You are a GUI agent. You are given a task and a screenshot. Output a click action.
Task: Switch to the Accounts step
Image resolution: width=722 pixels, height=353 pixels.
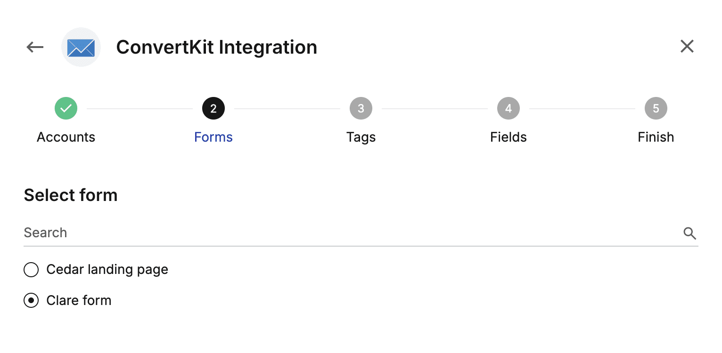coord(66,137)
